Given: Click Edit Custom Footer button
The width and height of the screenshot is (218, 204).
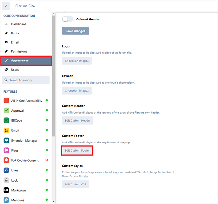Looking at the screenshot, I should (77, 150).
